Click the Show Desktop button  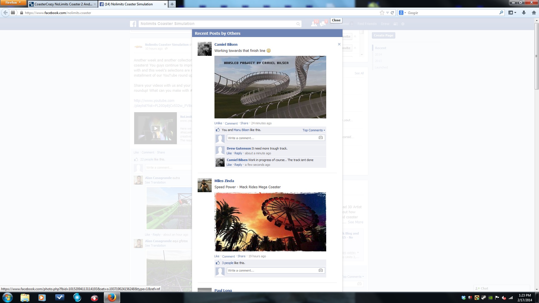click(x=537, y=297)
